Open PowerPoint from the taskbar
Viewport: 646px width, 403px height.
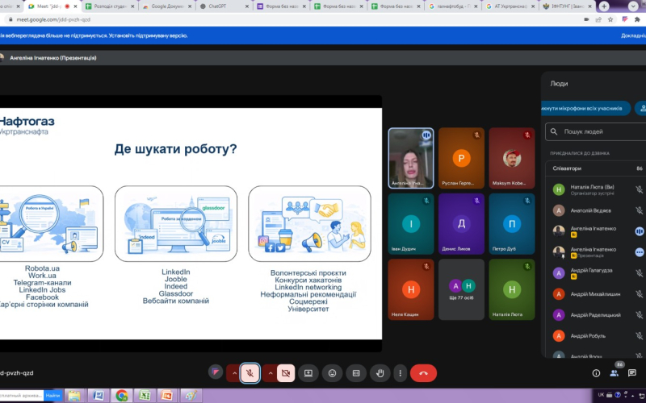[x=167, y=396]
